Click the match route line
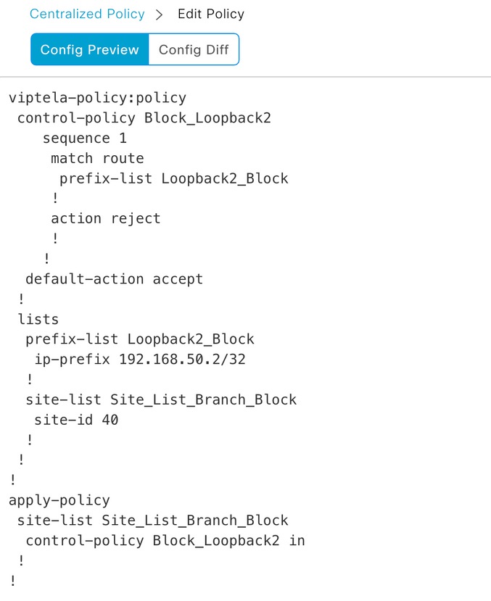This screenshot has width=491, height=601. pyautogui.click(x=97, y=158)
